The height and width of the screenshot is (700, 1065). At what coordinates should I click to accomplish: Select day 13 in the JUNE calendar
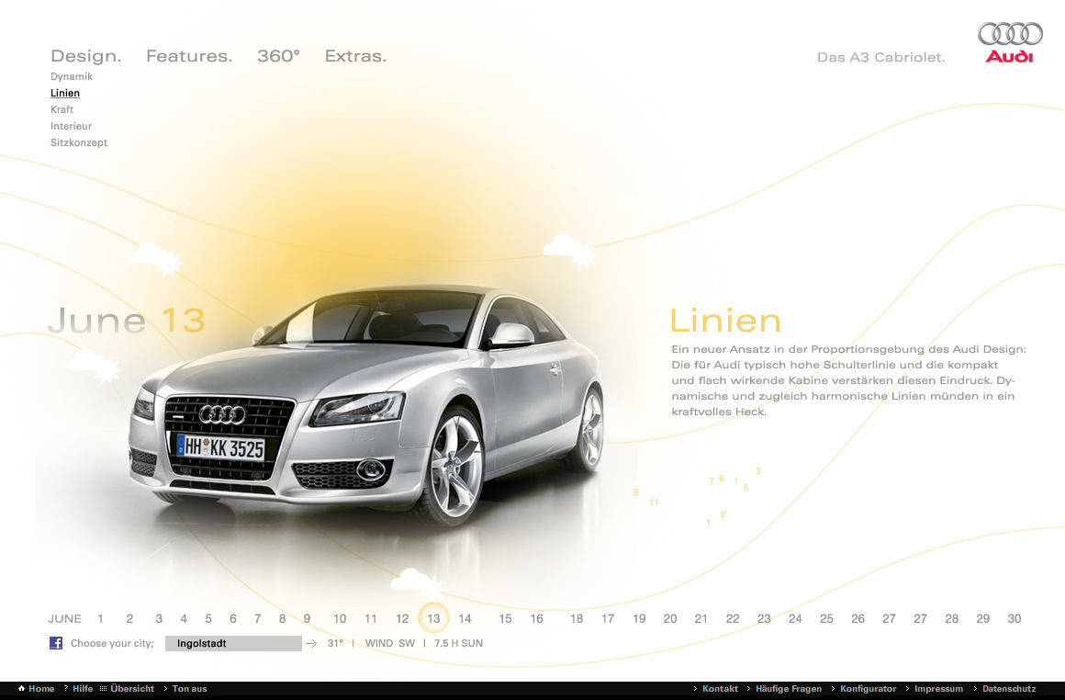433,618
